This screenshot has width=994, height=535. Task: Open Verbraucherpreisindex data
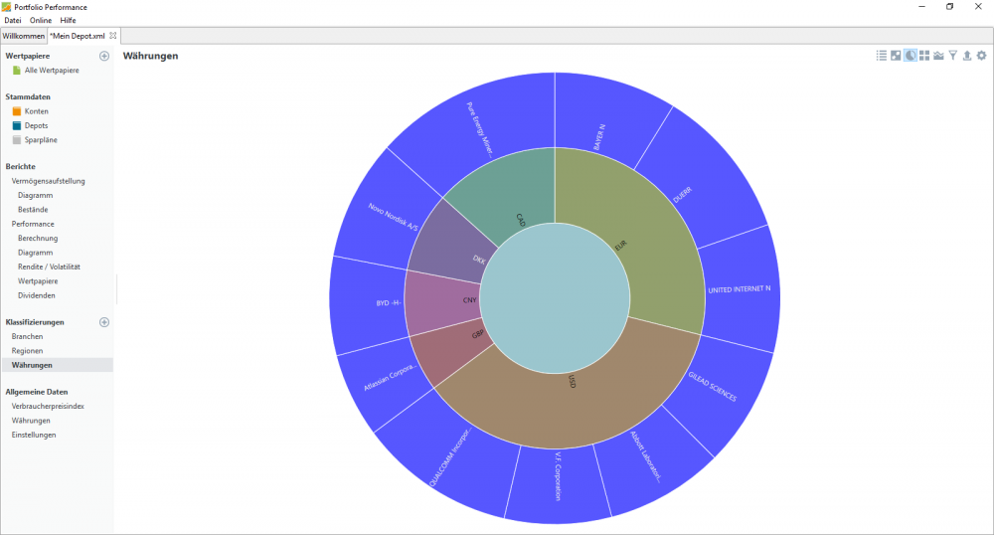[x=48, y=407]
